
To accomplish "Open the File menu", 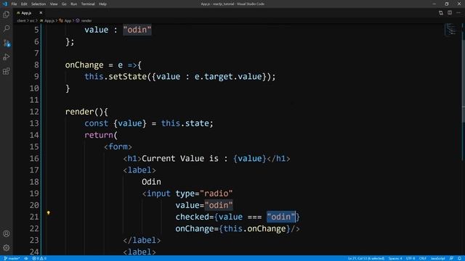I will pyautogui.click(x=14, y=4).
